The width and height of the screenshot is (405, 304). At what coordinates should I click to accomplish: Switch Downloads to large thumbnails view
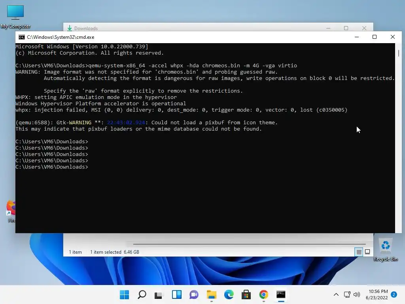coord(367,252)
